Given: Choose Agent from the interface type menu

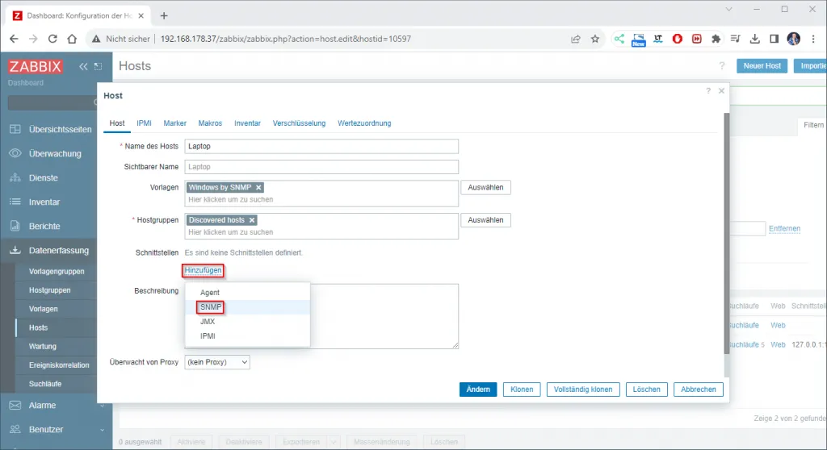Looking at the screenshot, I should (x=210, y=293).
